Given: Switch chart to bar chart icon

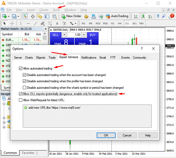Looking at the screenshot, I should pyautogui.click(x=136, y=16).
